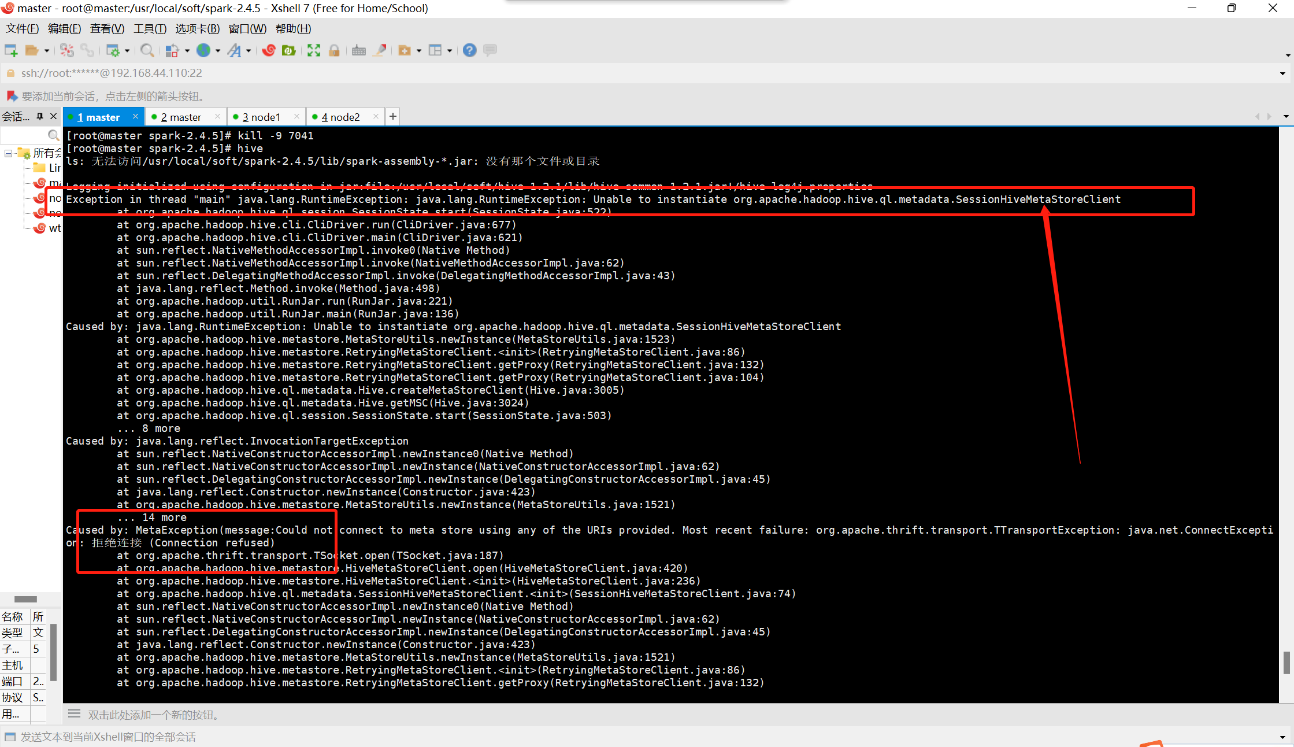Select the wt session in tree
1294x747 pixels.
[x=54, y=228]
